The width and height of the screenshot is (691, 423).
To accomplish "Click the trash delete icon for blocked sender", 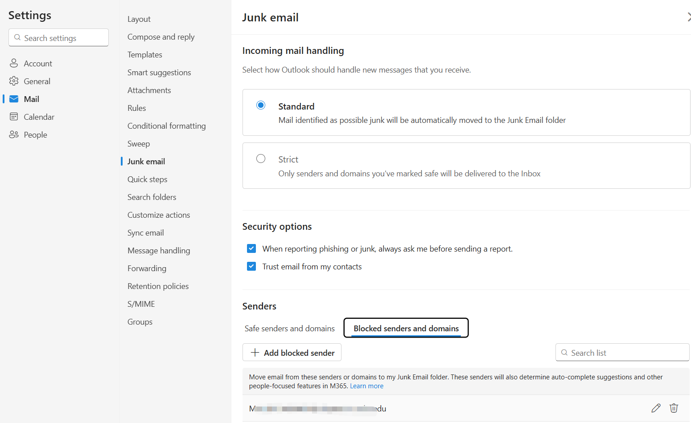I will (674, 408).
